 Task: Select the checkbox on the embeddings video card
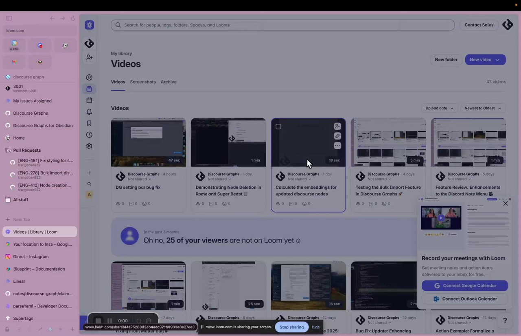(x=278, y=127)
